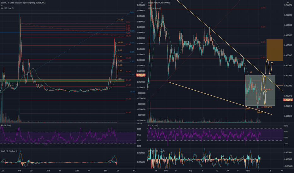Screen dimensions: 294x173
Task: Select the 38.20% Fibonacci label on the right chart
Action: (x=263, y=27)
